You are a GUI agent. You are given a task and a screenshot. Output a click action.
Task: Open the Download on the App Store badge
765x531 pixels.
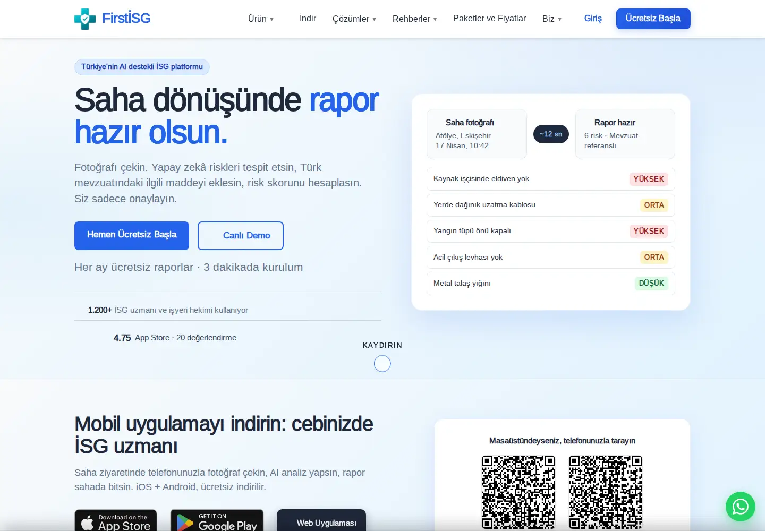pyautogui.click(x=116, y=521)
